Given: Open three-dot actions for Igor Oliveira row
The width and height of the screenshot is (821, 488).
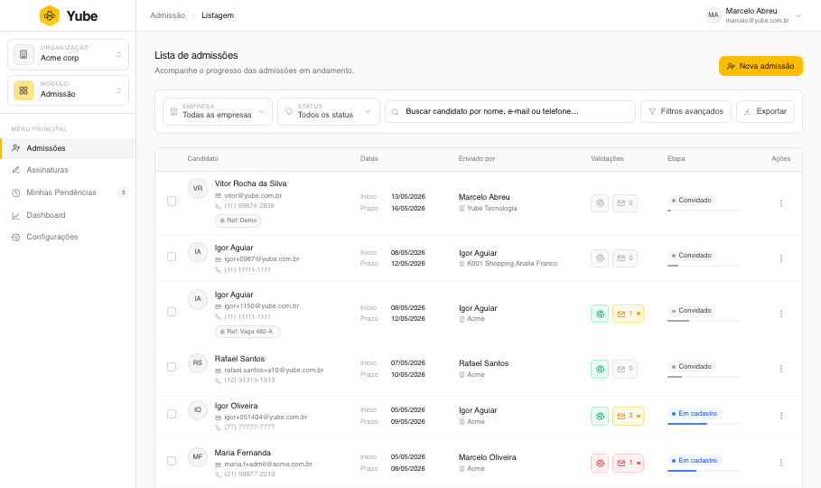Looking at the screenshot, I should click(780, 416).
